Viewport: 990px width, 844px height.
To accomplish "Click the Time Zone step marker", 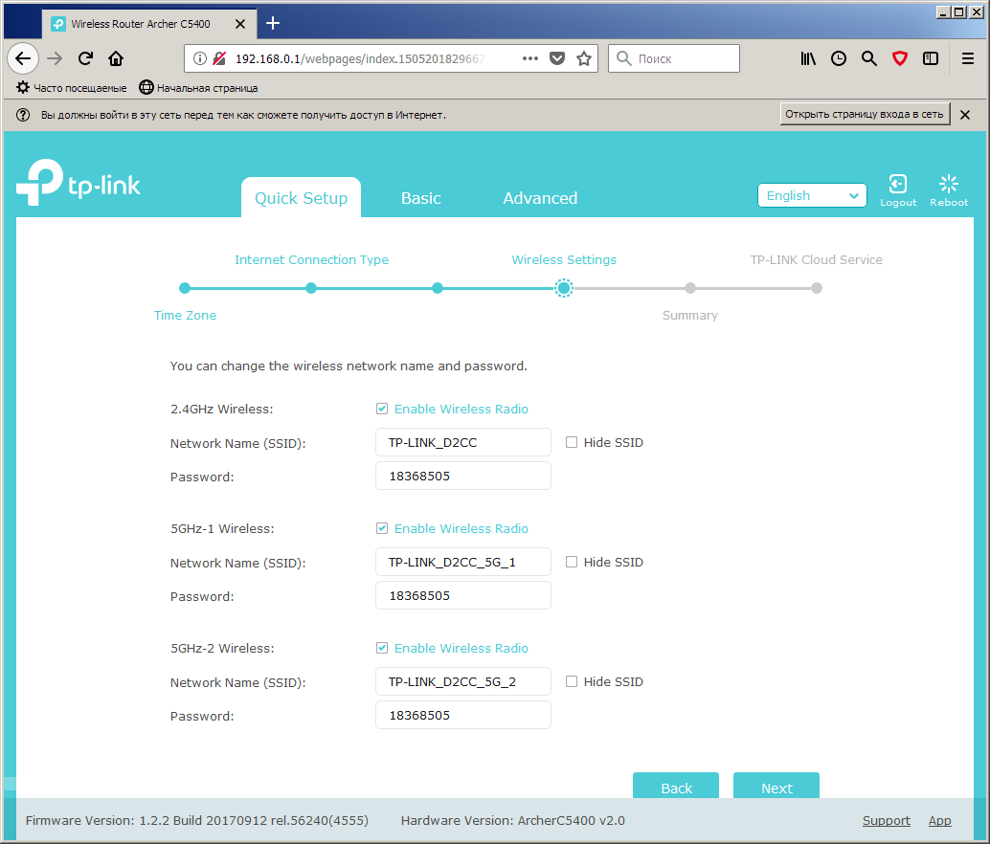I will pos(185,288).
